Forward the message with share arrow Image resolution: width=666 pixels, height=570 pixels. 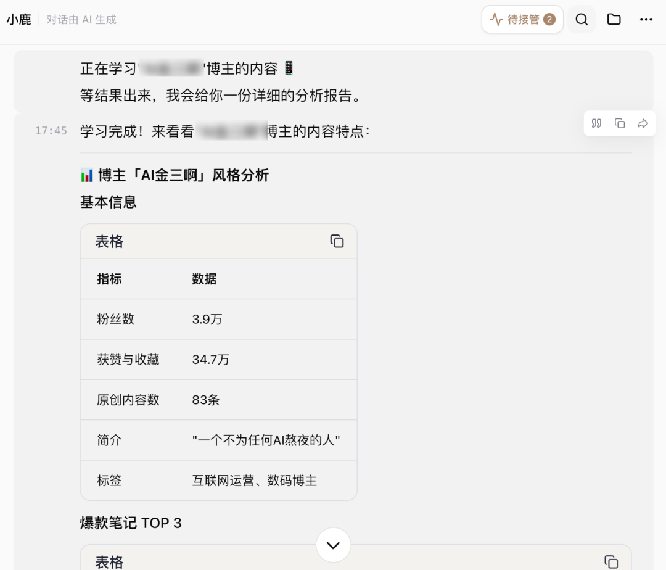coord(643,123)
